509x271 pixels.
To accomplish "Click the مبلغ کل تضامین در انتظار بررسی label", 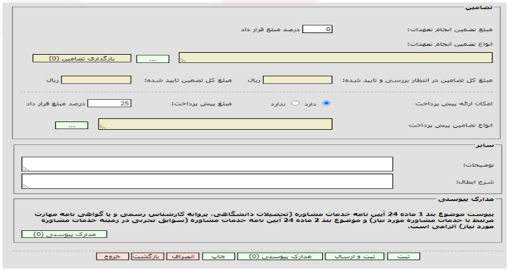I will [417, 80].
